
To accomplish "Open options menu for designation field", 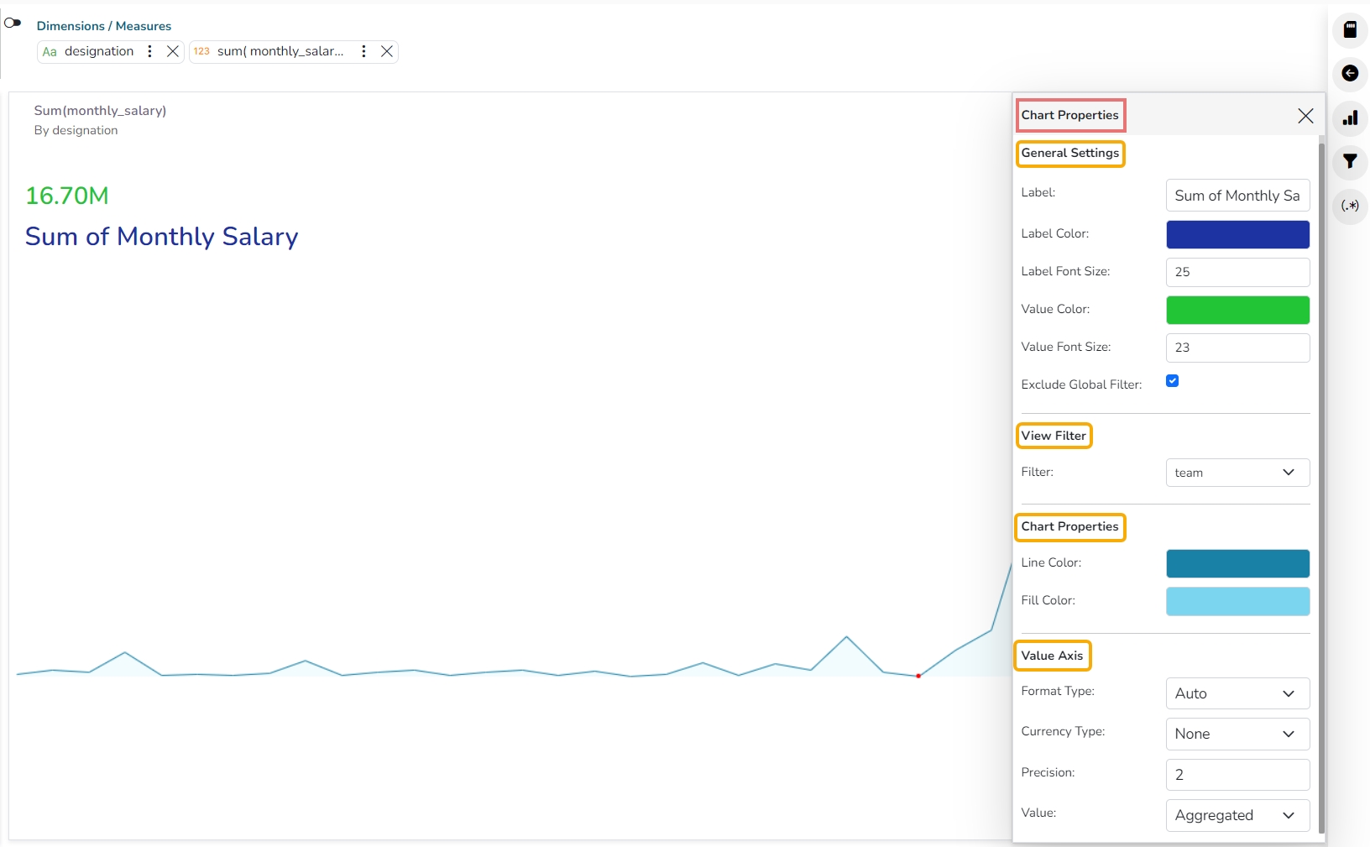I will point(150,51).
